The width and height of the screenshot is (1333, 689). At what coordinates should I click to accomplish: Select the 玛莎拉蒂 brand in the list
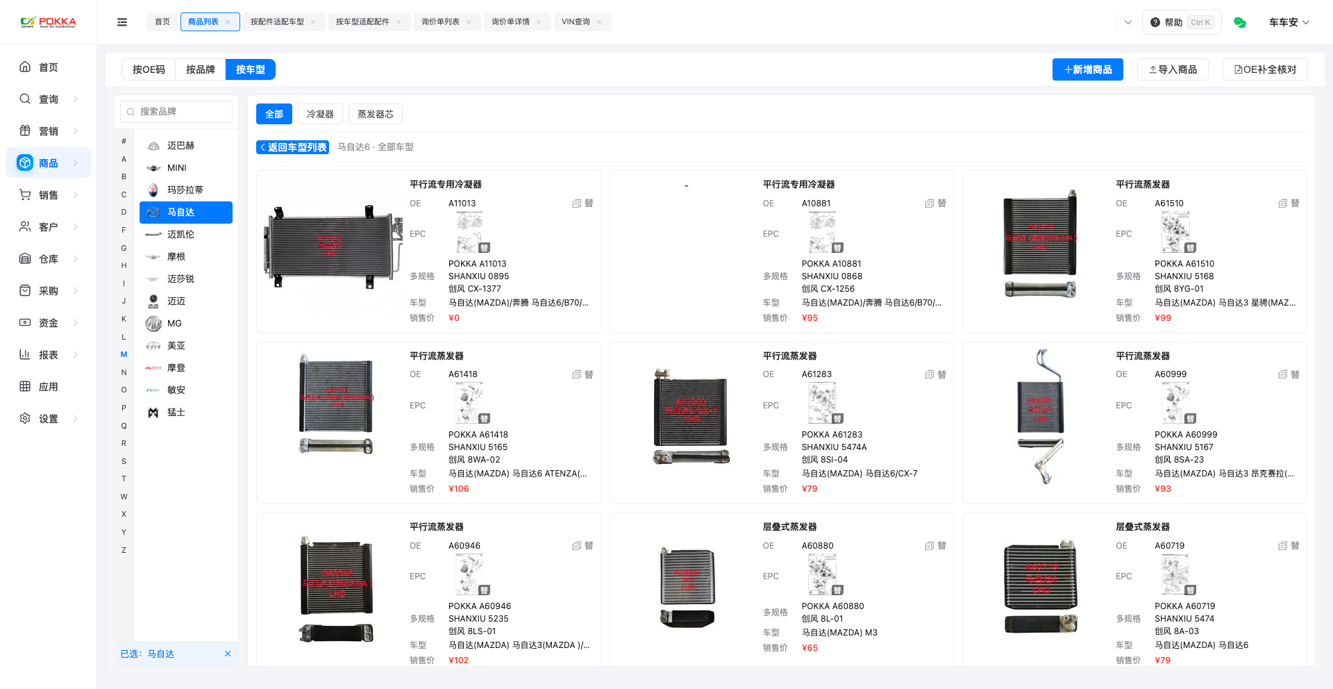coord(186,190)
